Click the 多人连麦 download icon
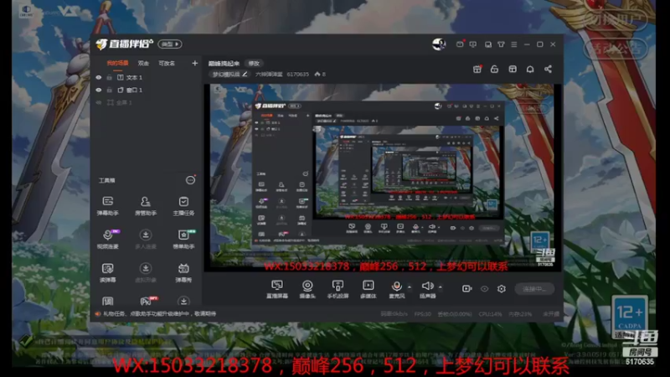The image size is (670, 377). (x=145, y=235)
